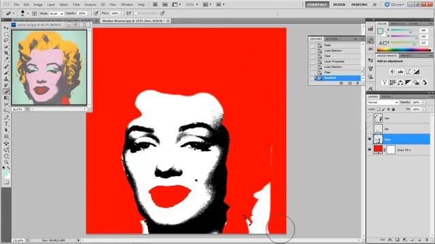Viewport: 435px width, 244px height.
Task: Enable airbrush mode in options bar
Action: [128, 13]
